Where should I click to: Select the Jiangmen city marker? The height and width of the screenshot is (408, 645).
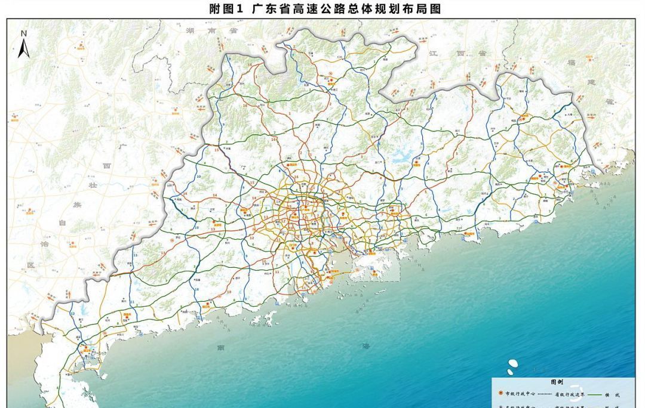(293, 248)
